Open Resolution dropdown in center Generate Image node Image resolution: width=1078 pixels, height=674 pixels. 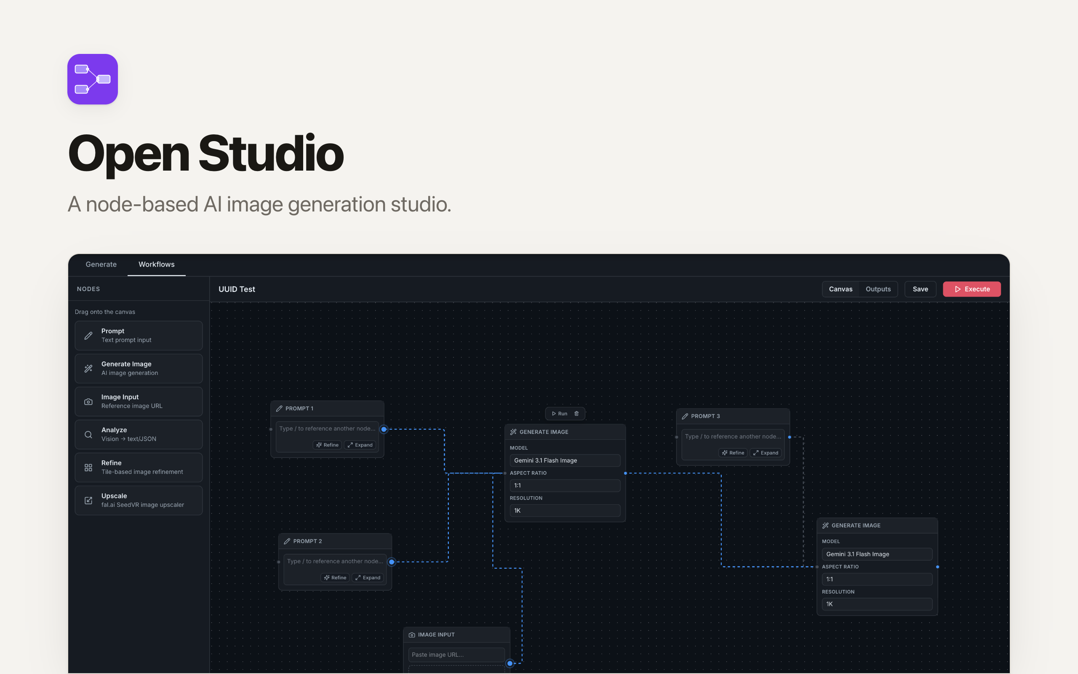[565, 511]
